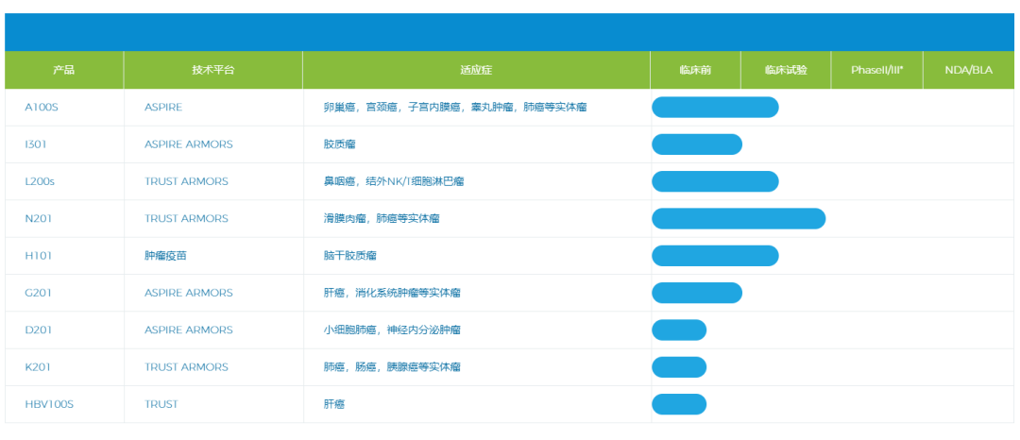Image resolution: width=1020 pixels, height=440 pixels.
Task: Click the 脑干胶质瘤 indication for H101
Action: click(349, 256)
